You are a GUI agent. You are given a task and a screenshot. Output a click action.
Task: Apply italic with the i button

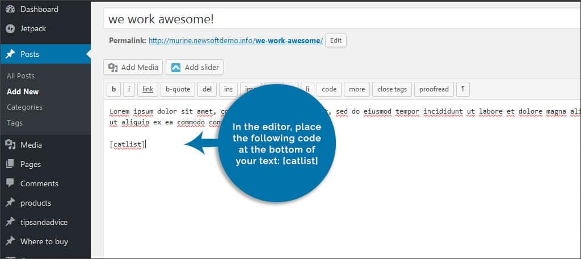[129, 89]
